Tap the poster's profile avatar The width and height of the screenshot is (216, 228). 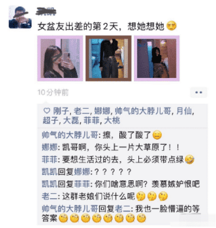click(x=20, y=17)
